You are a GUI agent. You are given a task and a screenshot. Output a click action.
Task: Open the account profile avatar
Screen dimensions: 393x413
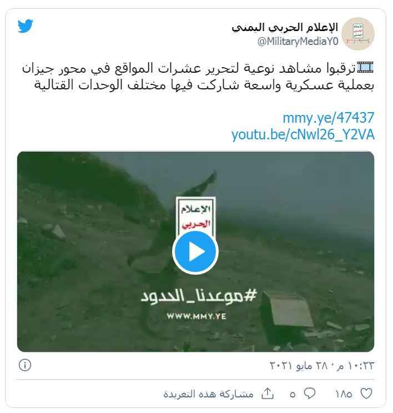tap(357, 34)
